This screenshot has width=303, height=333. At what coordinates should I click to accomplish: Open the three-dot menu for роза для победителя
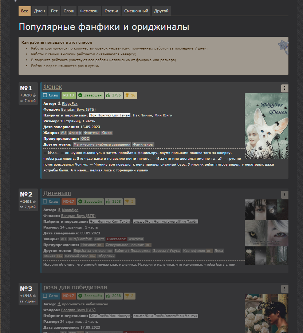click(x=284, y=289)
